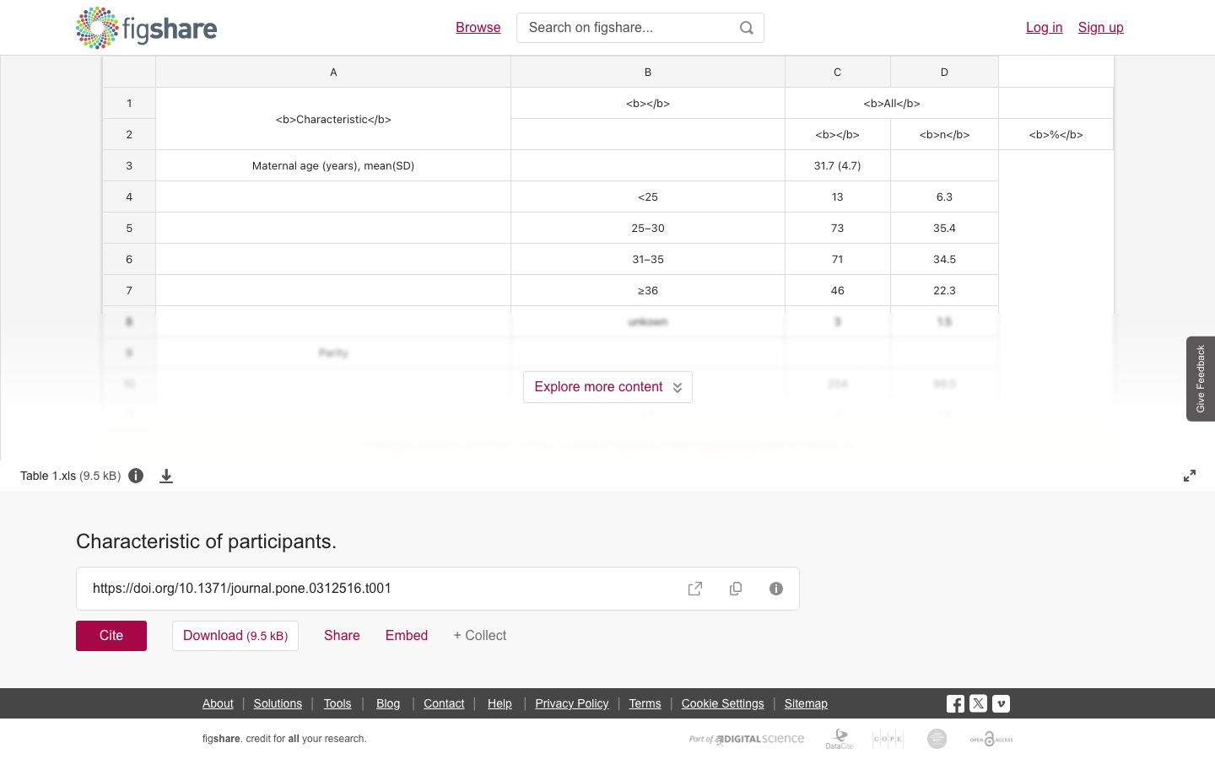Click the <25 cell
The image size is (1215, 759).
coord(648,197)
